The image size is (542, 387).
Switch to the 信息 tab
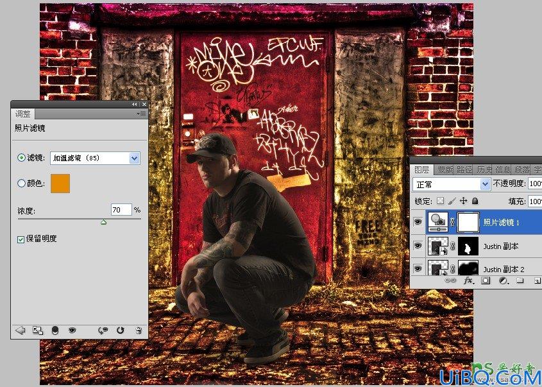(x=504, y=169)
